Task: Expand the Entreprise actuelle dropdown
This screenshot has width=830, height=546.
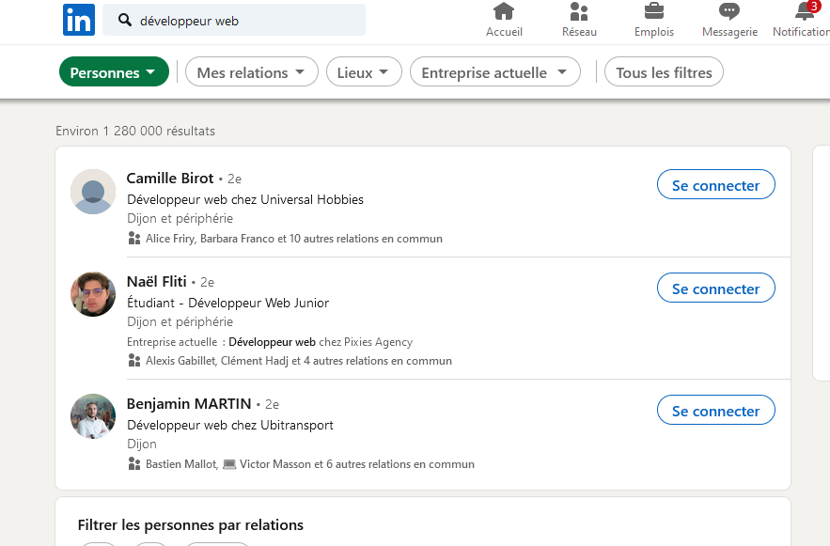Action: pyautogui.click(x=495, y=72)
